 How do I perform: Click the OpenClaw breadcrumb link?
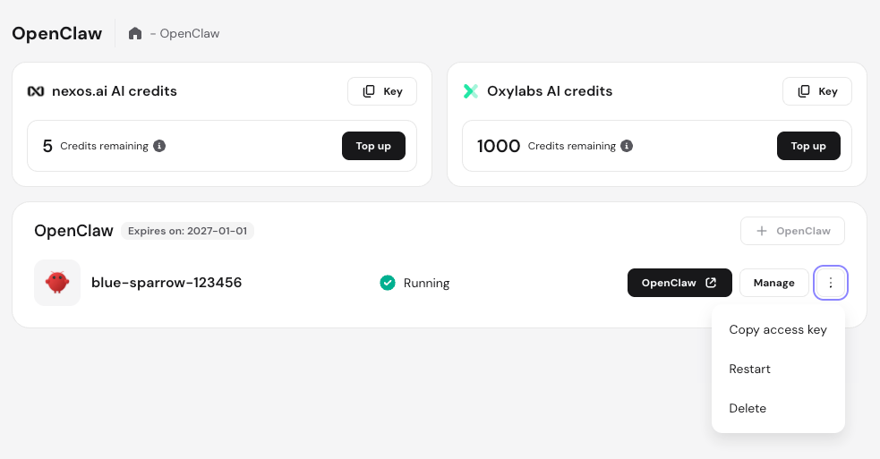tap(189, 34)
